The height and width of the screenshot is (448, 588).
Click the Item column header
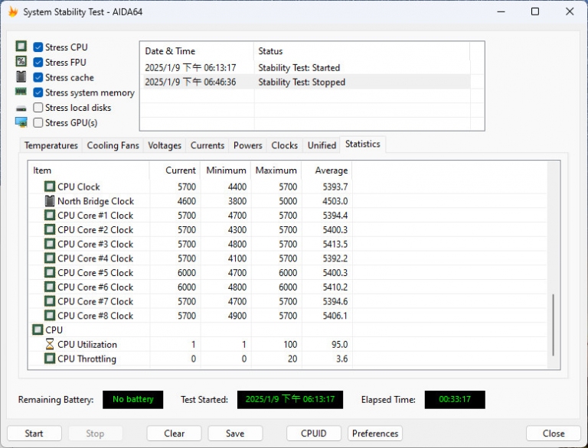tap(89, 170)
